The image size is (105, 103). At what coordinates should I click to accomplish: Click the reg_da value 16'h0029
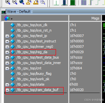click(77, 52)
